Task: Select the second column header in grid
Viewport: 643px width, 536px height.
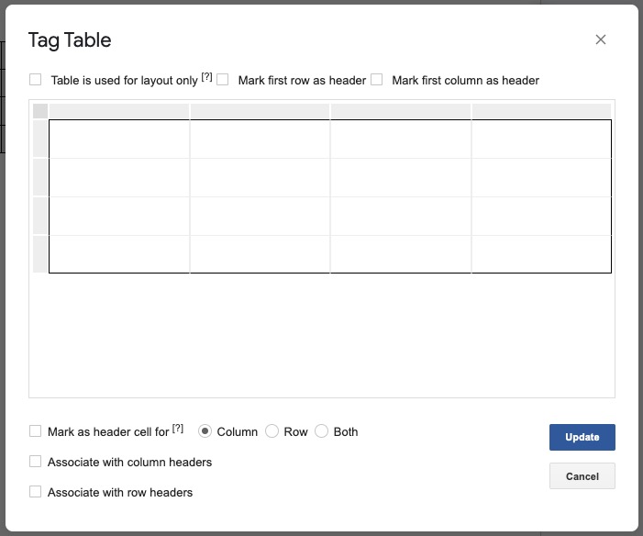Action: tap(260, 111)
